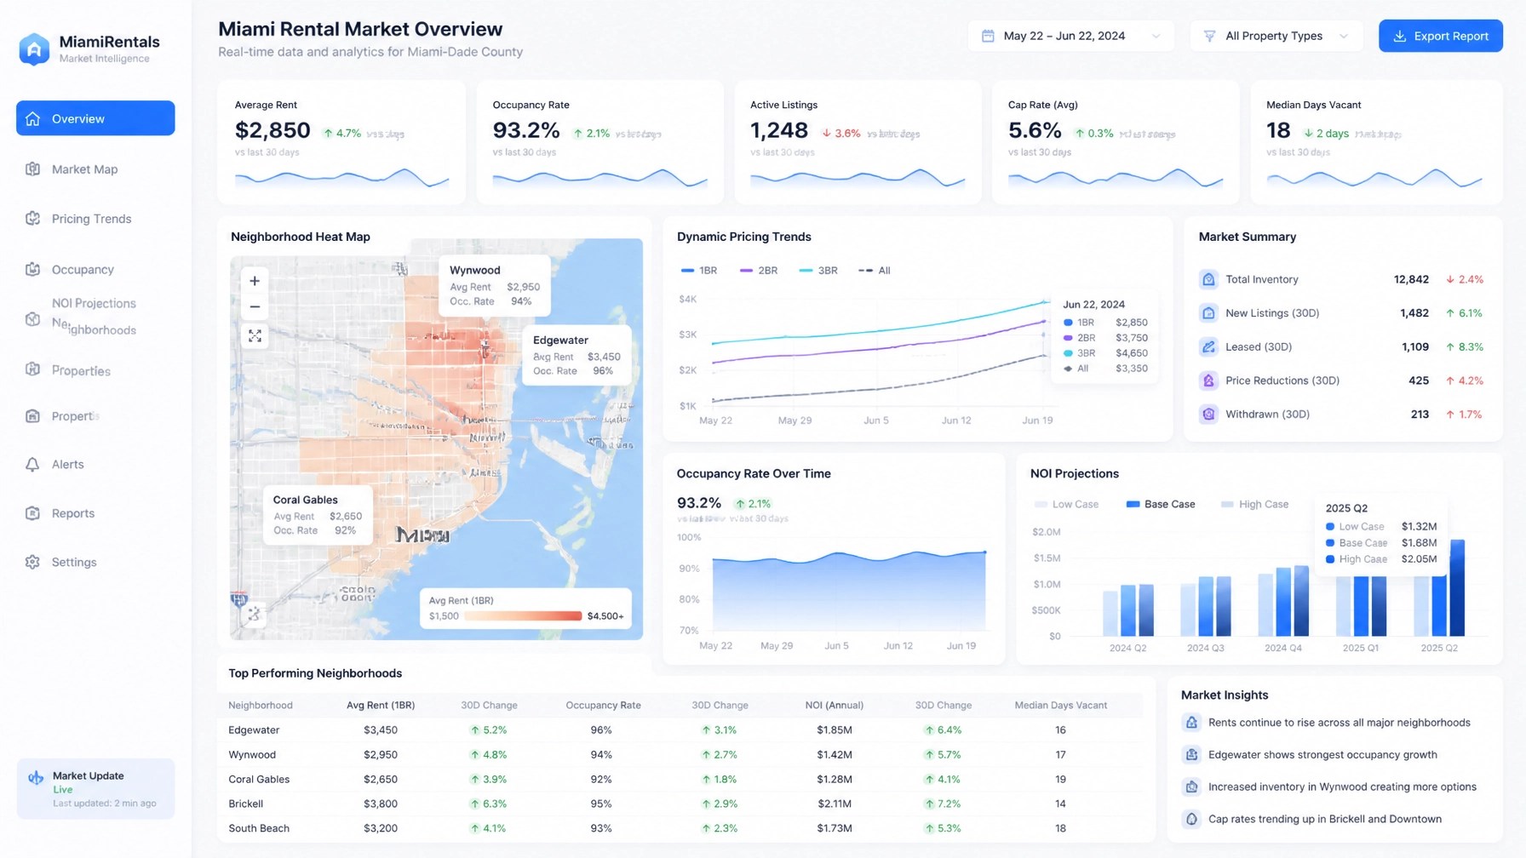Click the Alerts bell icon
The height and width of the screenshot is (858, 1526).
click(x=32, y=464)
